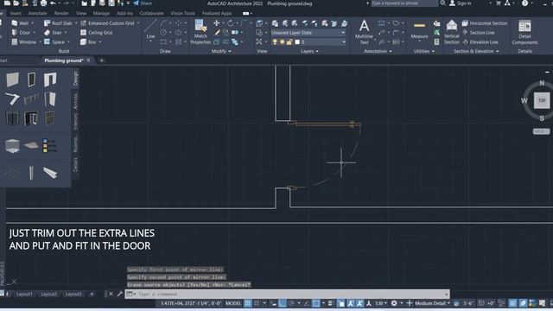Image resolution: width=553 pixels, height=311 pixels.
Task: Select the Wall tool in Build panel
Action: [x=20, y=23]
